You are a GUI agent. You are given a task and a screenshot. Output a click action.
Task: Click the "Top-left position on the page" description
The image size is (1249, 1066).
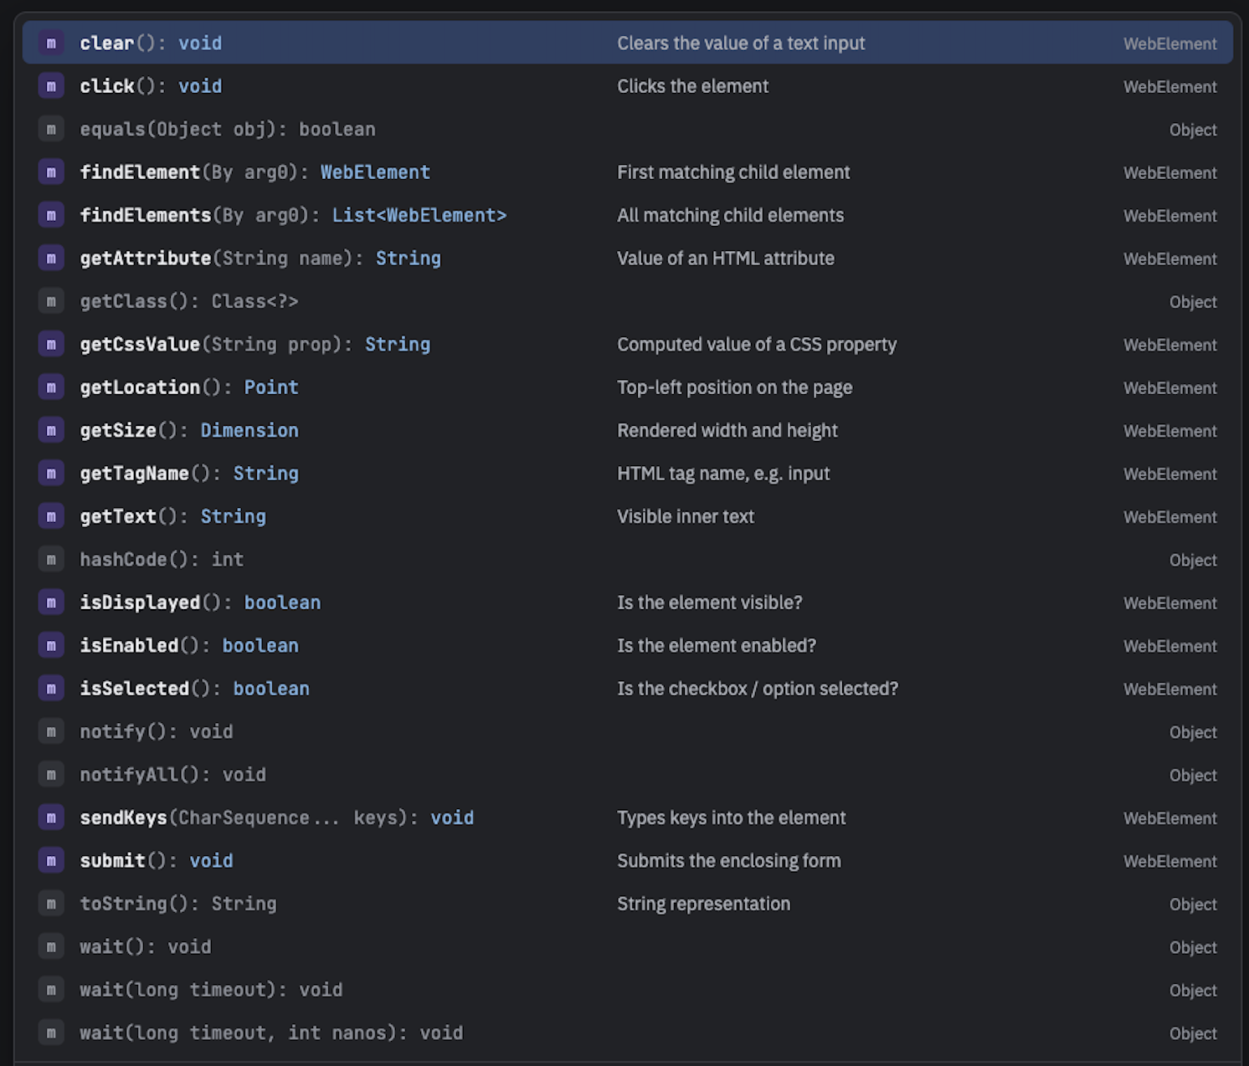click(734, 387)
